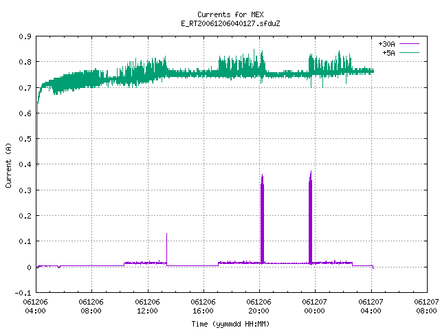This screenshot has height=330, width=440.
Task: Click the thin purple spike after 12:00
Action: click(166, 248)
